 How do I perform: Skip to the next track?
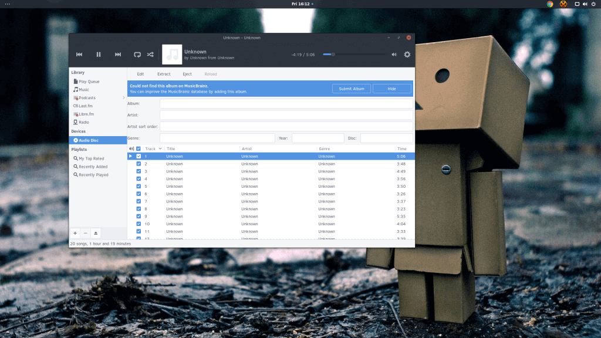[x=118, y=55]
